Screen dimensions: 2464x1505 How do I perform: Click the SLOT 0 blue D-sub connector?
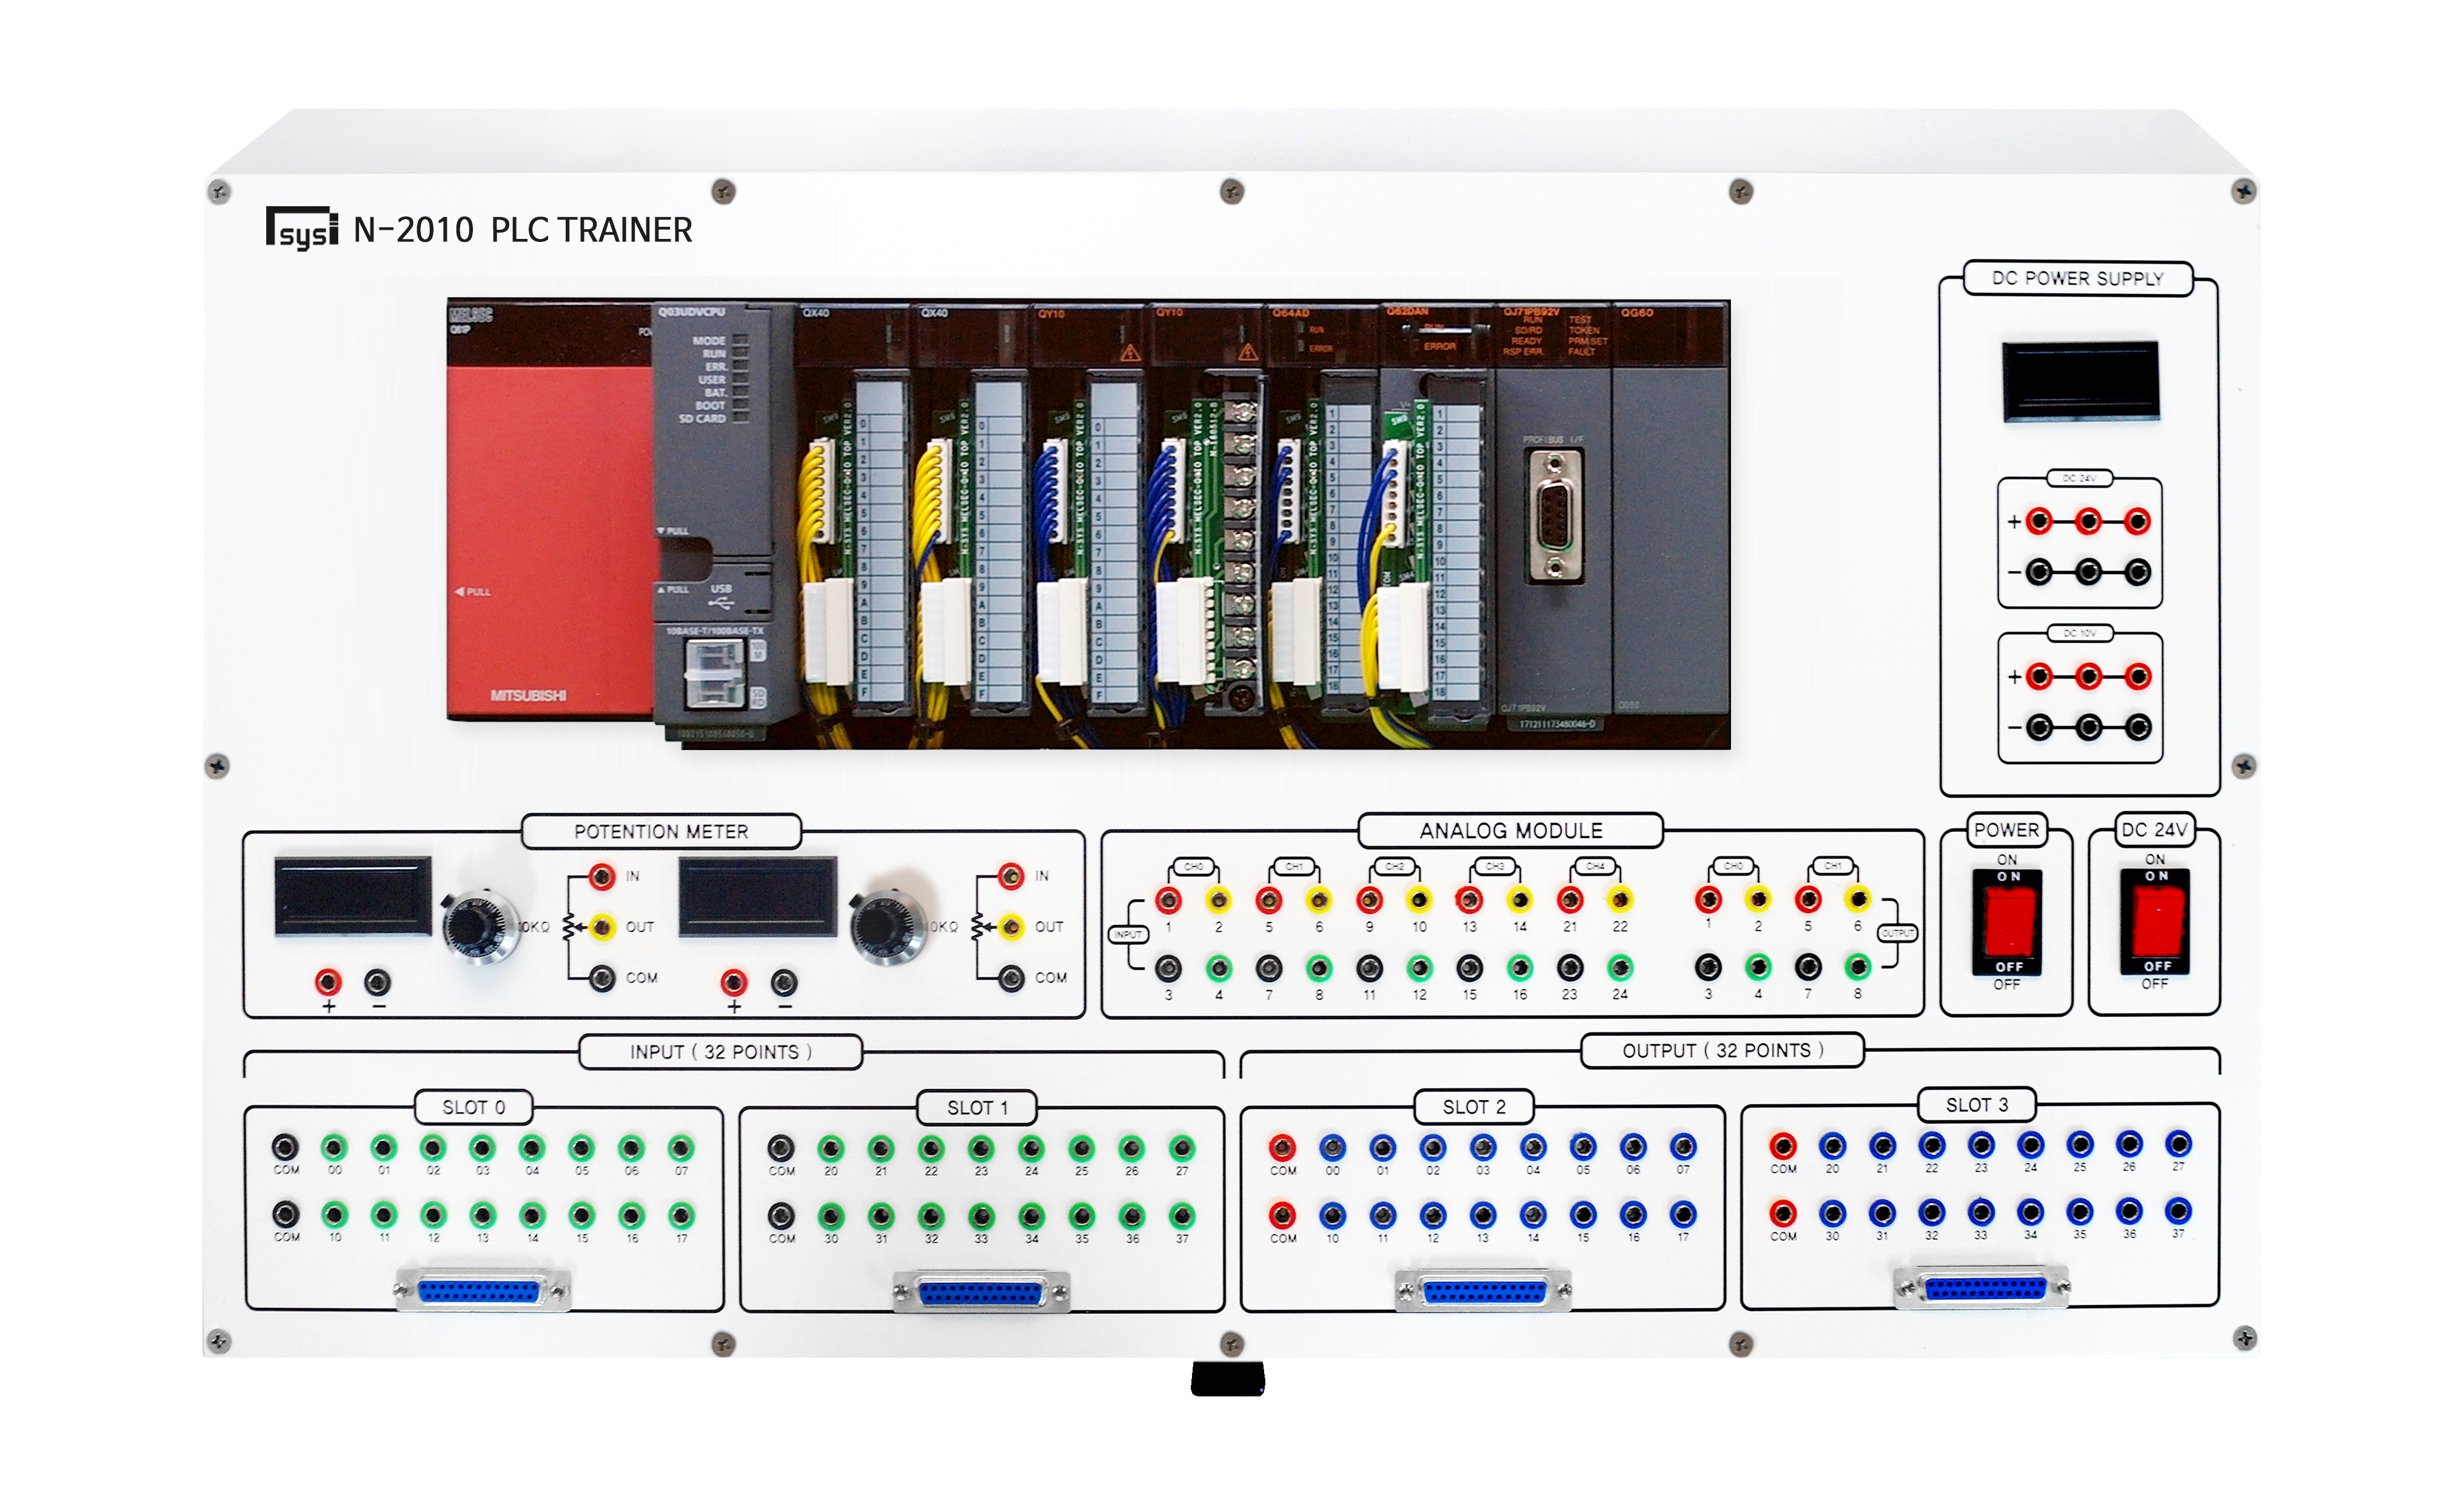click(482, 1290)
